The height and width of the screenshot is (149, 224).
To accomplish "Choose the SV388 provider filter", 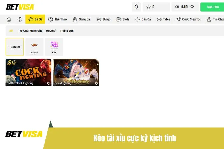I will 34,47.
